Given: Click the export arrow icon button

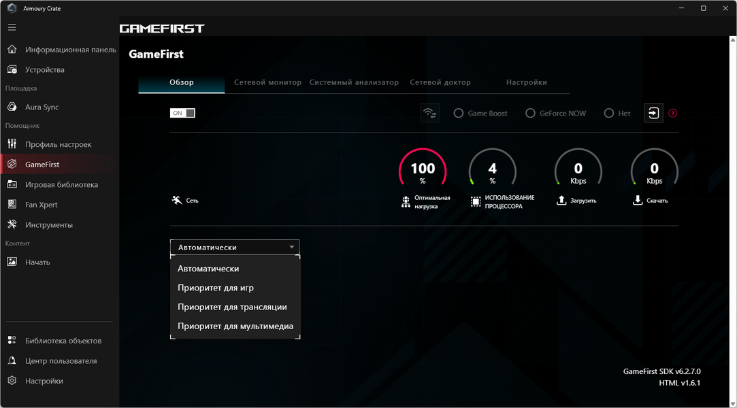Looking at the screenshot, I should [653, 113].
